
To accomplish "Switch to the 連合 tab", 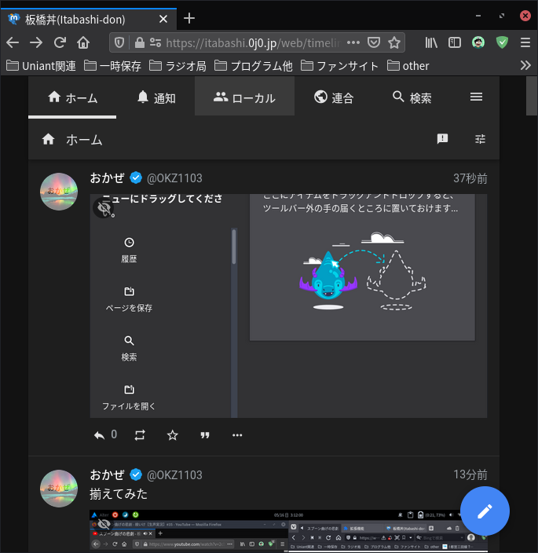I will (x=333, y=97).
